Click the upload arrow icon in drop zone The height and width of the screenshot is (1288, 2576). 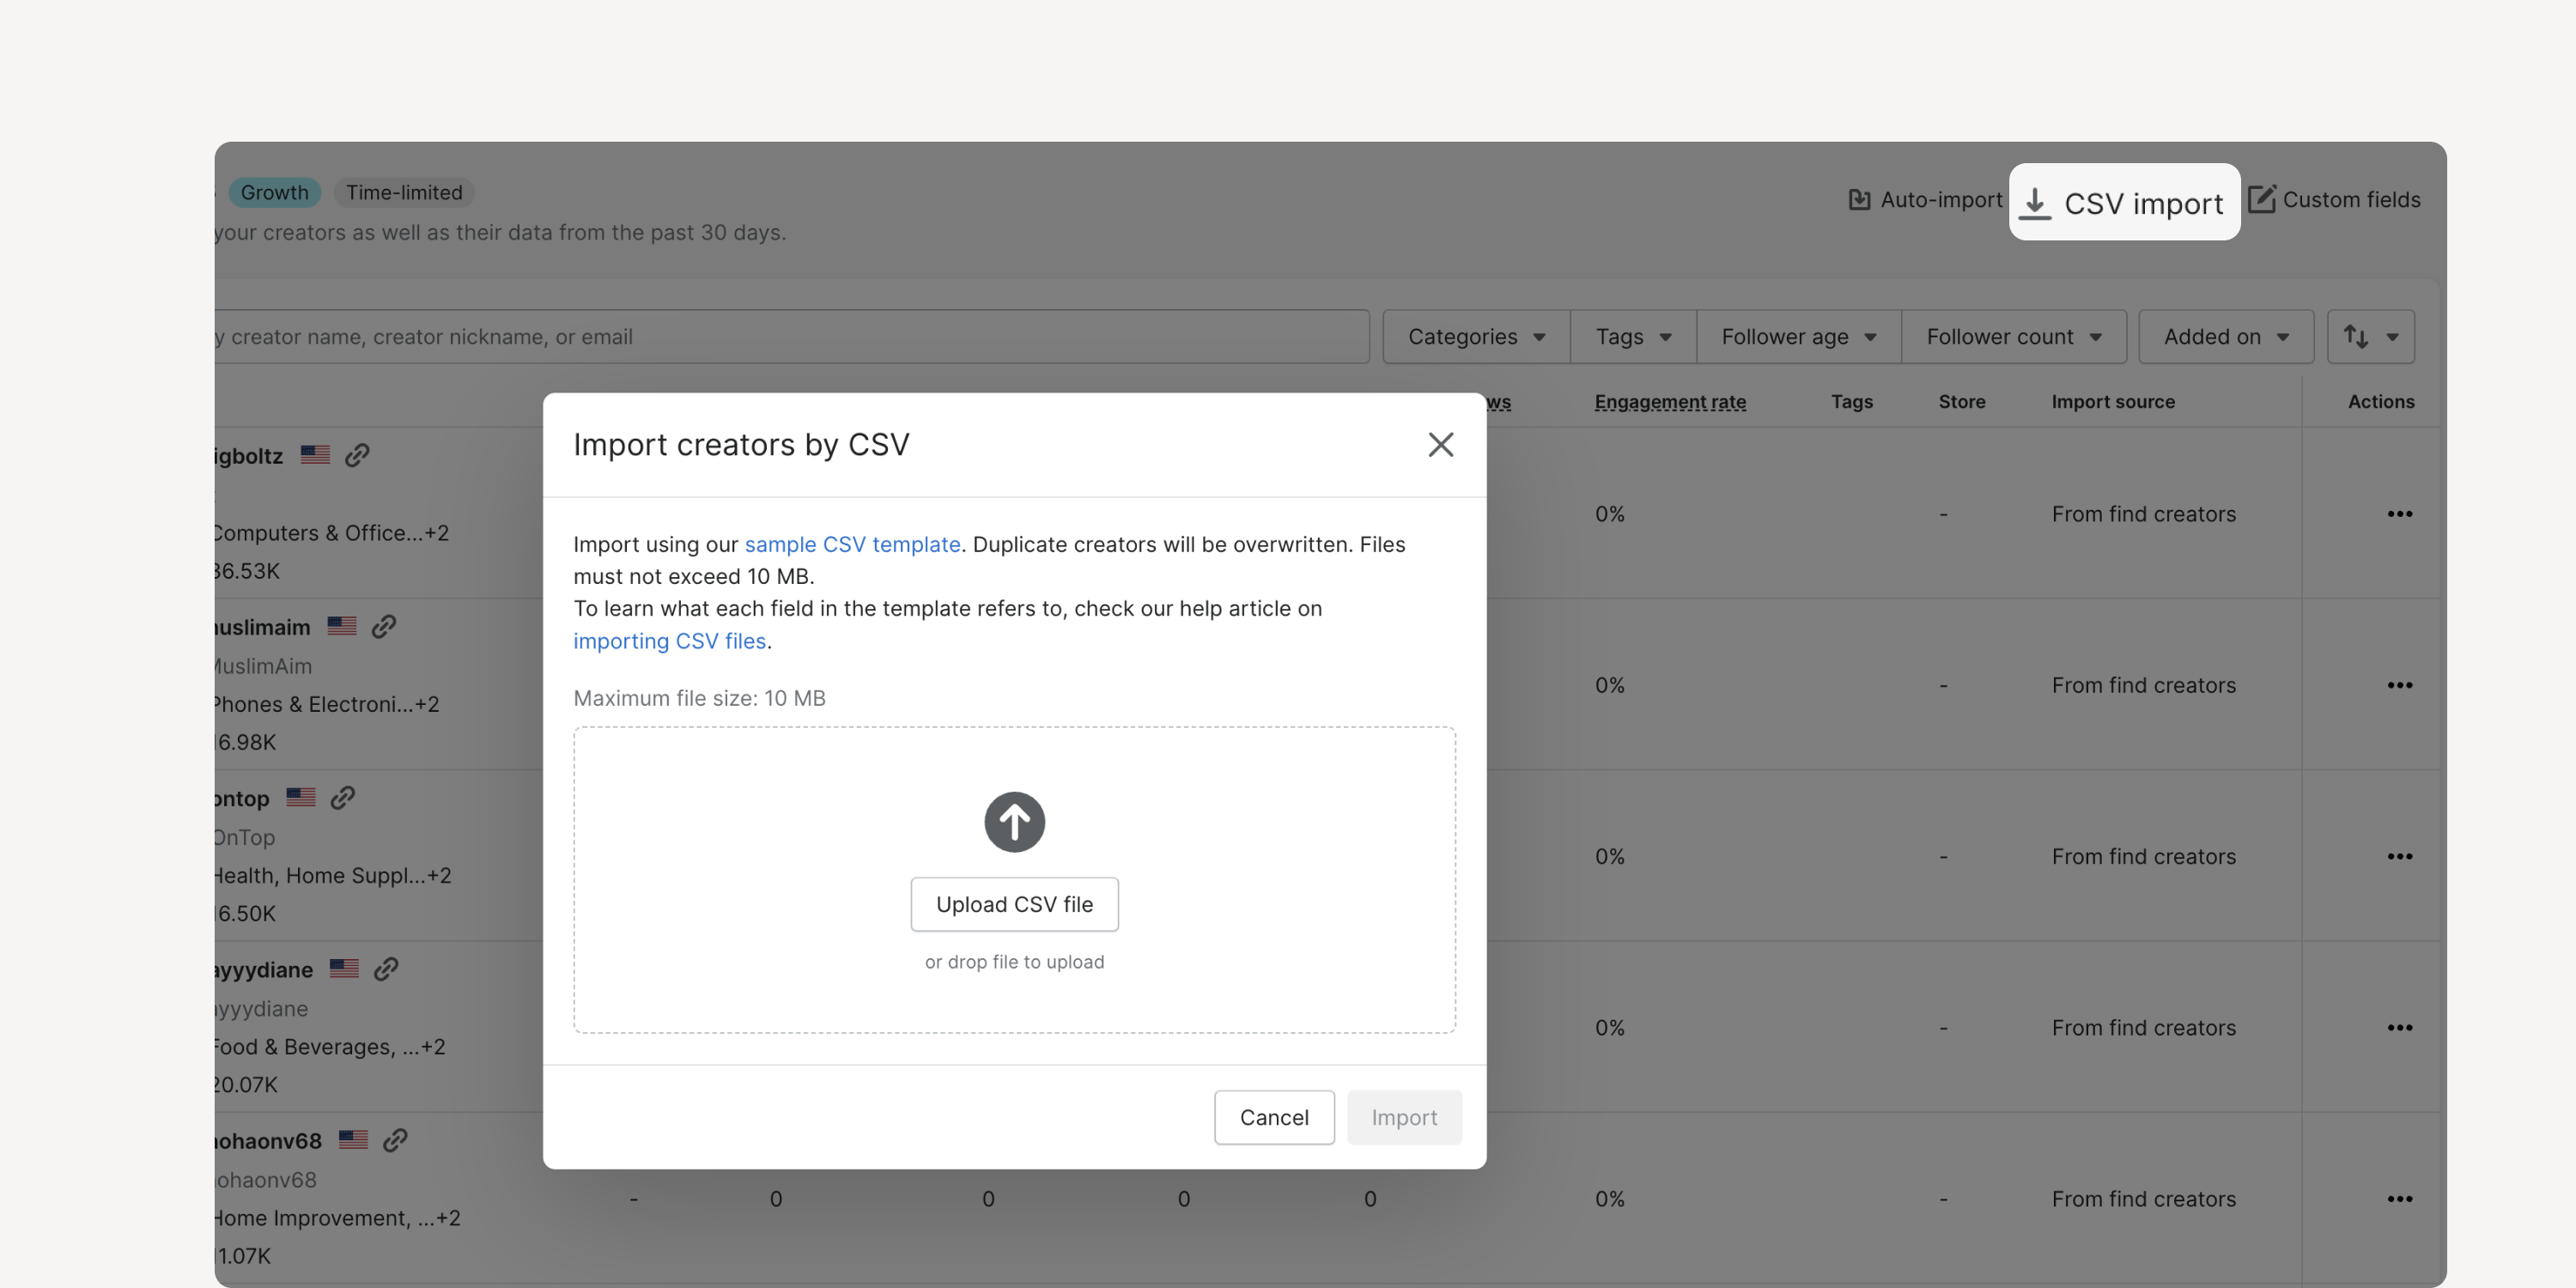click(1014, 822)
